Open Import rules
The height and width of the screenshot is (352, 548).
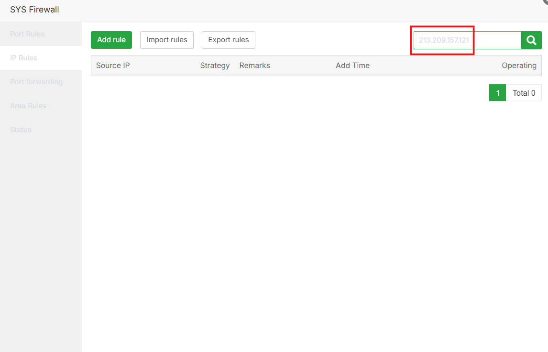click(167, 40)
